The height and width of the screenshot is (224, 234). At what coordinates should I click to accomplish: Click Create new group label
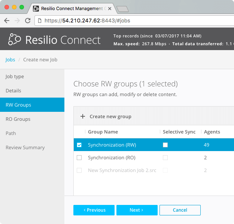110,116
